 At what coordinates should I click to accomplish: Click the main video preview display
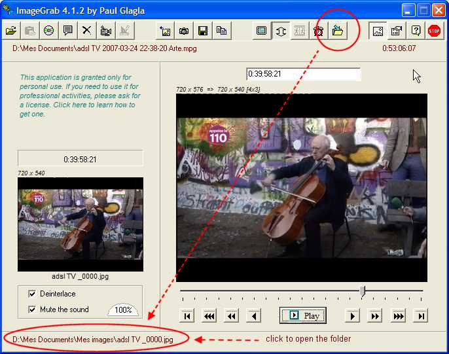(302, 188)
